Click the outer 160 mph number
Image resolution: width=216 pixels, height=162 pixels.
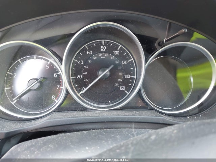click(122, 88)
